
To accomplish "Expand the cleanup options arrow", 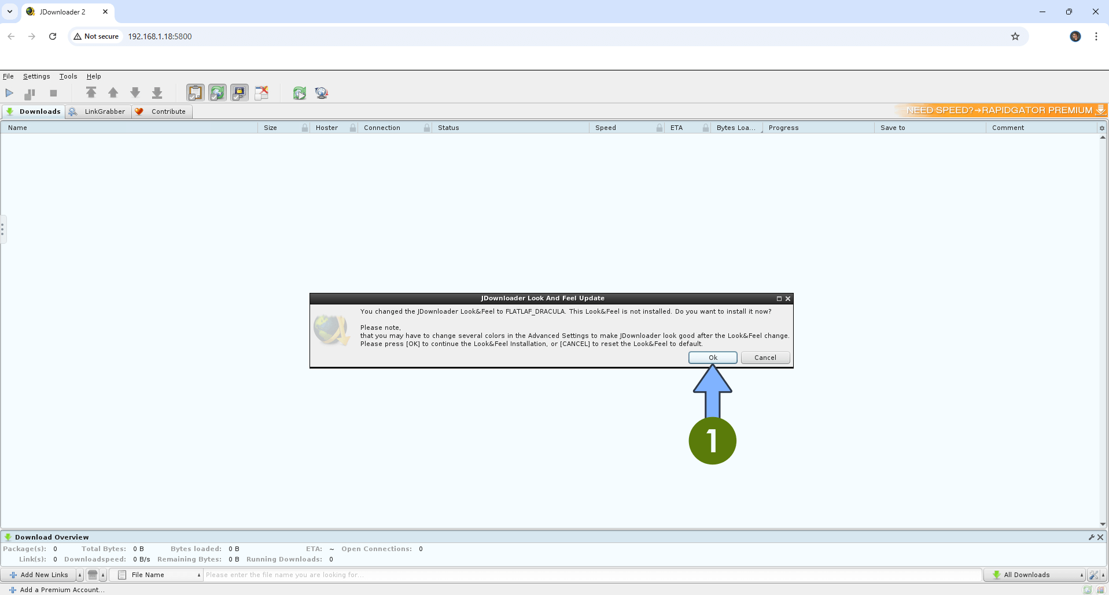I will (103, 575).
